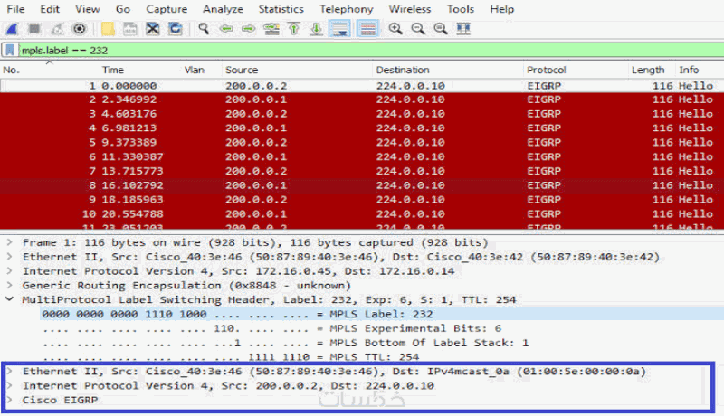
Task: Select packet 7 at time 13.715773
Action: point(362,171)
